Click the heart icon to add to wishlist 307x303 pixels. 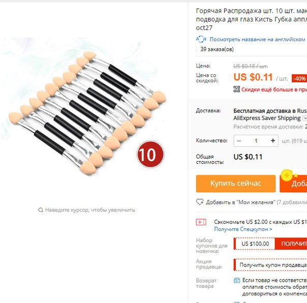[200, 202]
